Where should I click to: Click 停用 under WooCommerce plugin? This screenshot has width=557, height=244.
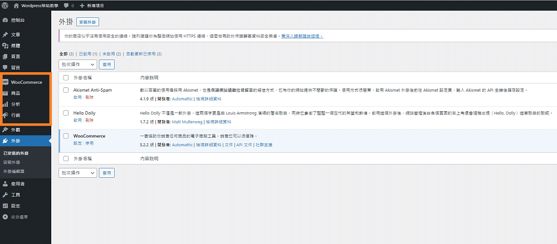point(89,143)
